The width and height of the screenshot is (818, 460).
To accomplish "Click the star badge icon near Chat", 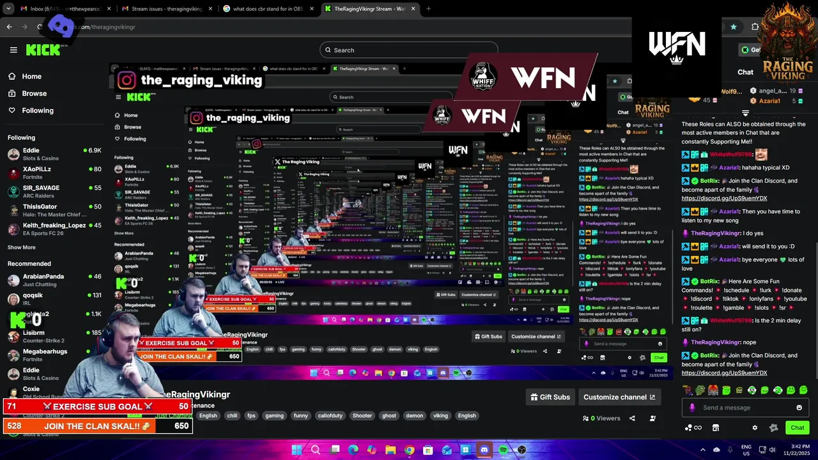I will [774, 427].
